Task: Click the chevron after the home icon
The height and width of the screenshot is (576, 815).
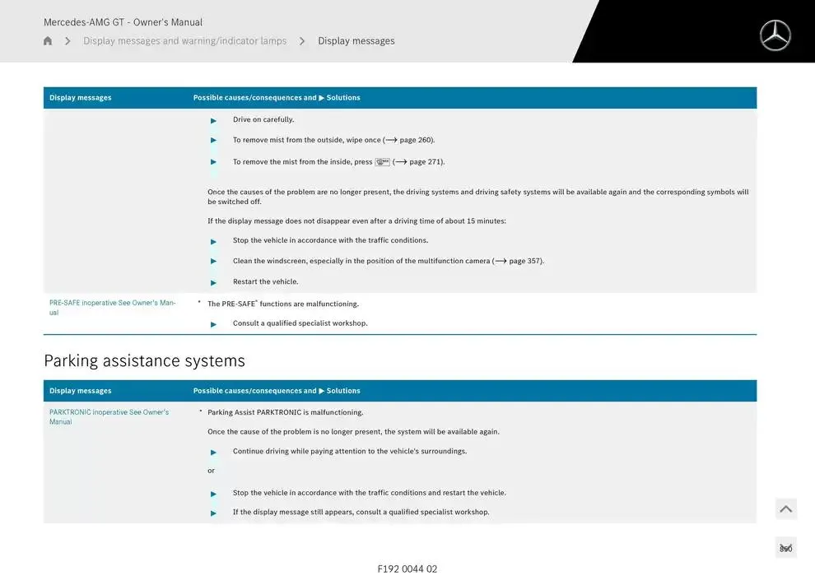Action: [68, 41]
